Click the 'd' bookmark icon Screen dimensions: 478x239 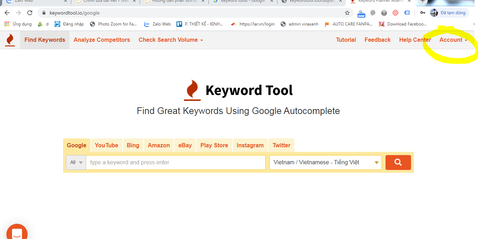pos(43,24)
